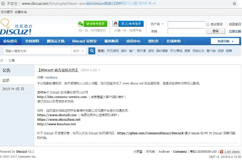Click hot search term 同城交友
242x160 pixels.
point(198,51)
